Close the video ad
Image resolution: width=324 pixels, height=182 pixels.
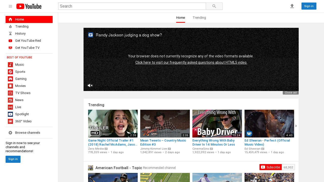click(291, 93)
